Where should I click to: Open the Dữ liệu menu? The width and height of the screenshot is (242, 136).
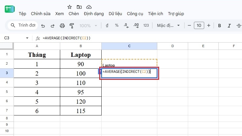click(115, 14)
